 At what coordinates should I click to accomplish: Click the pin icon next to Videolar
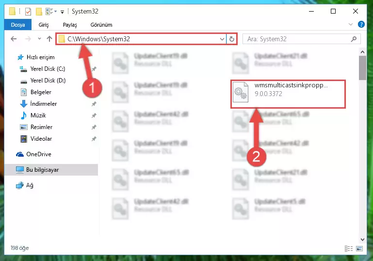(x=94, y=139)
